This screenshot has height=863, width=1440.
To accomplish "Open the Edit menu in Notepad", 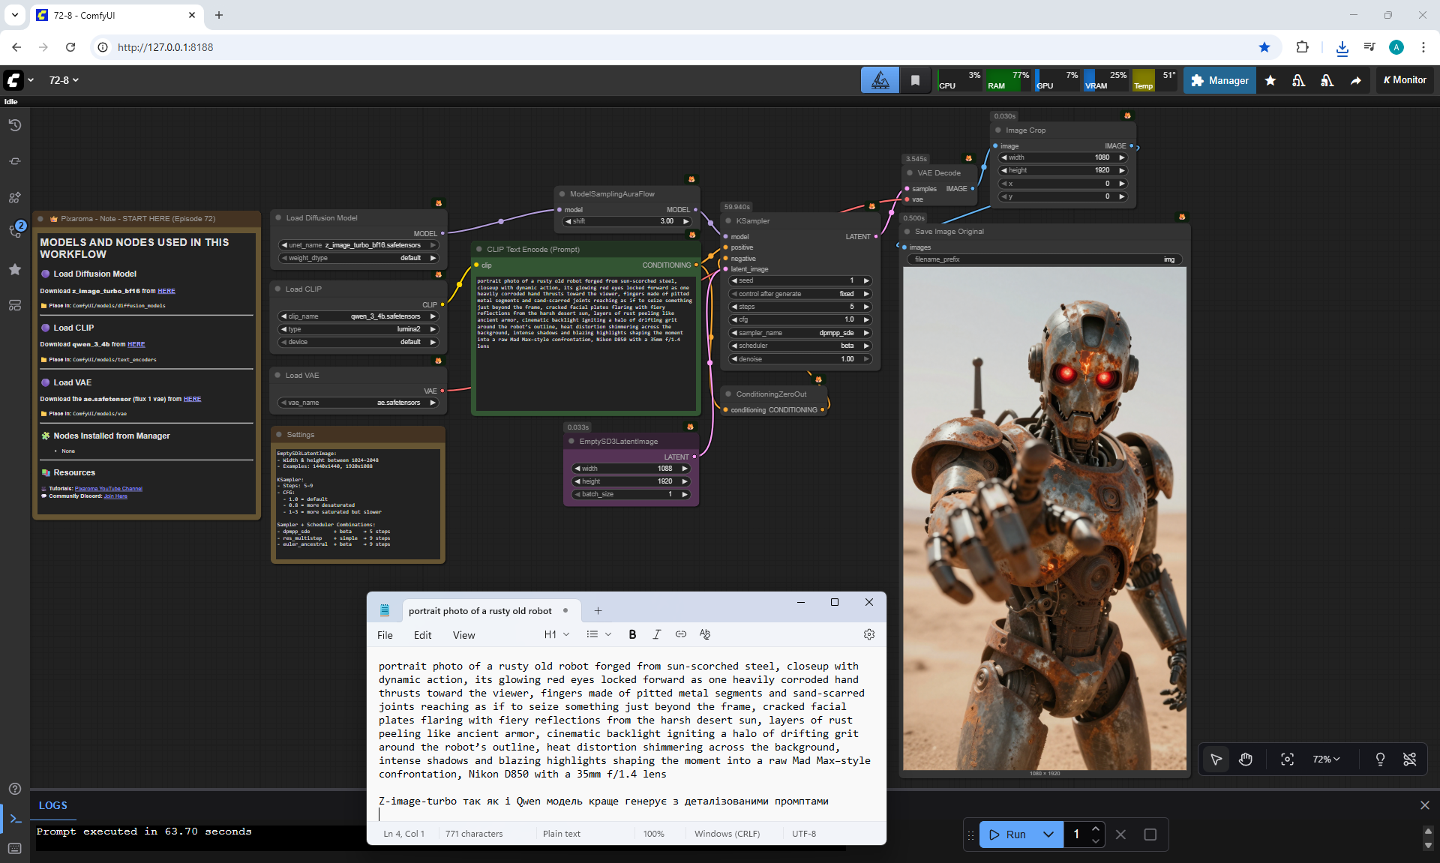I will (422, 635).
